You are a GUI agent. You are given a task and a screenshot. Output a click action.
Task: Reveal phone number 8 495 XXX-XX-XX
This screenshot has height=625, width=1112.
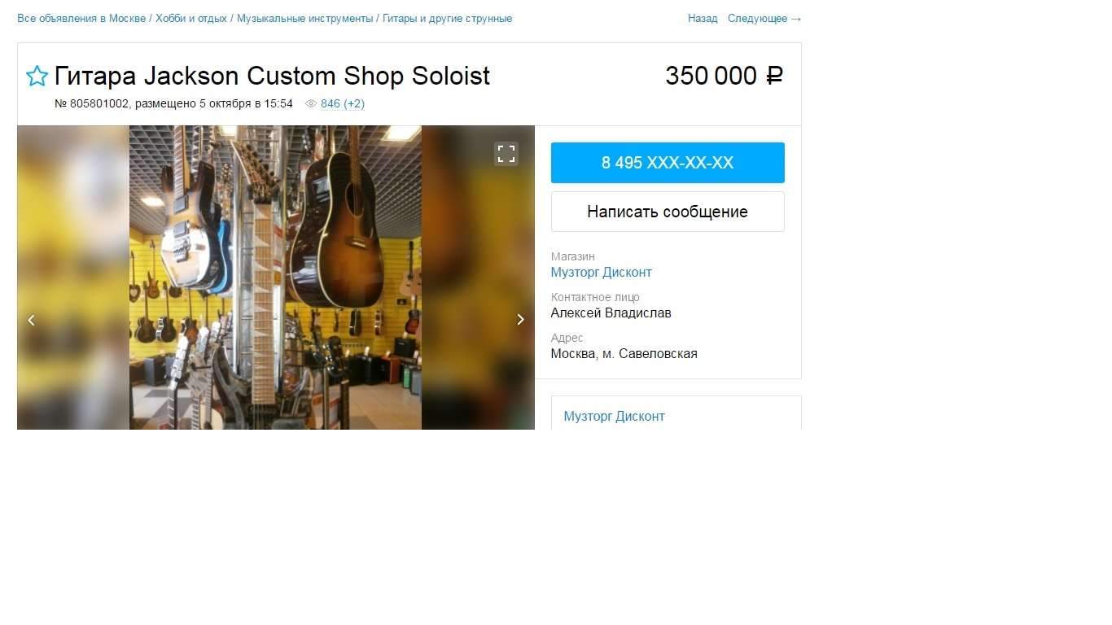coord(668,163)
